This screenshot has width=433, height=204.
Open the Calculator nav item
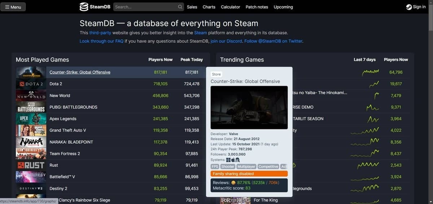click(x=231, y=7)
